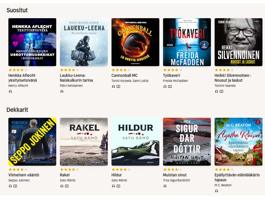The width and height of the screenshot is (265, 199).
Task: Click the star rating for Rakel
Action: [x=70, y=169]
